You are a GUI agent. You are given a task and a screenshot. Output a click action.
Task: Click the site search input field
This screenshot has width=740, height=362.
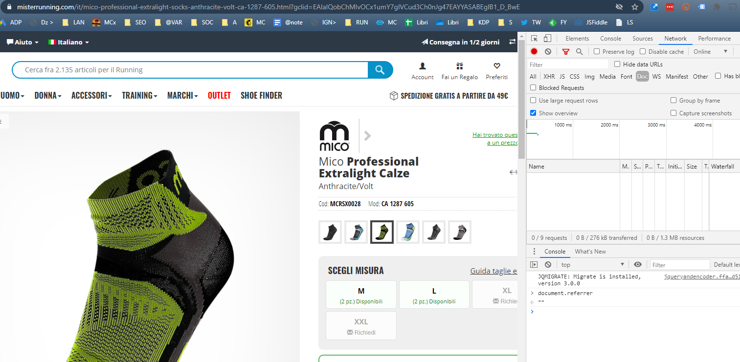click(190, 70)
